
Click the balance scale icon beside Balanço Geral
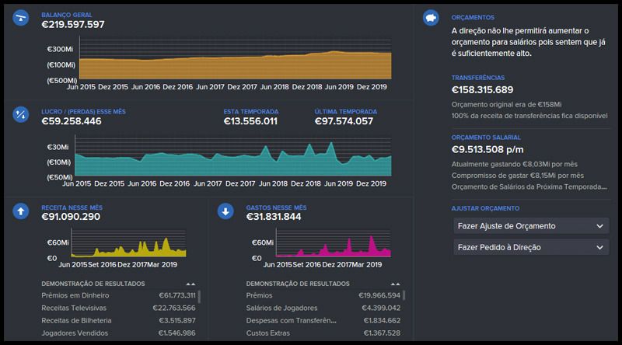click(21, 19)
